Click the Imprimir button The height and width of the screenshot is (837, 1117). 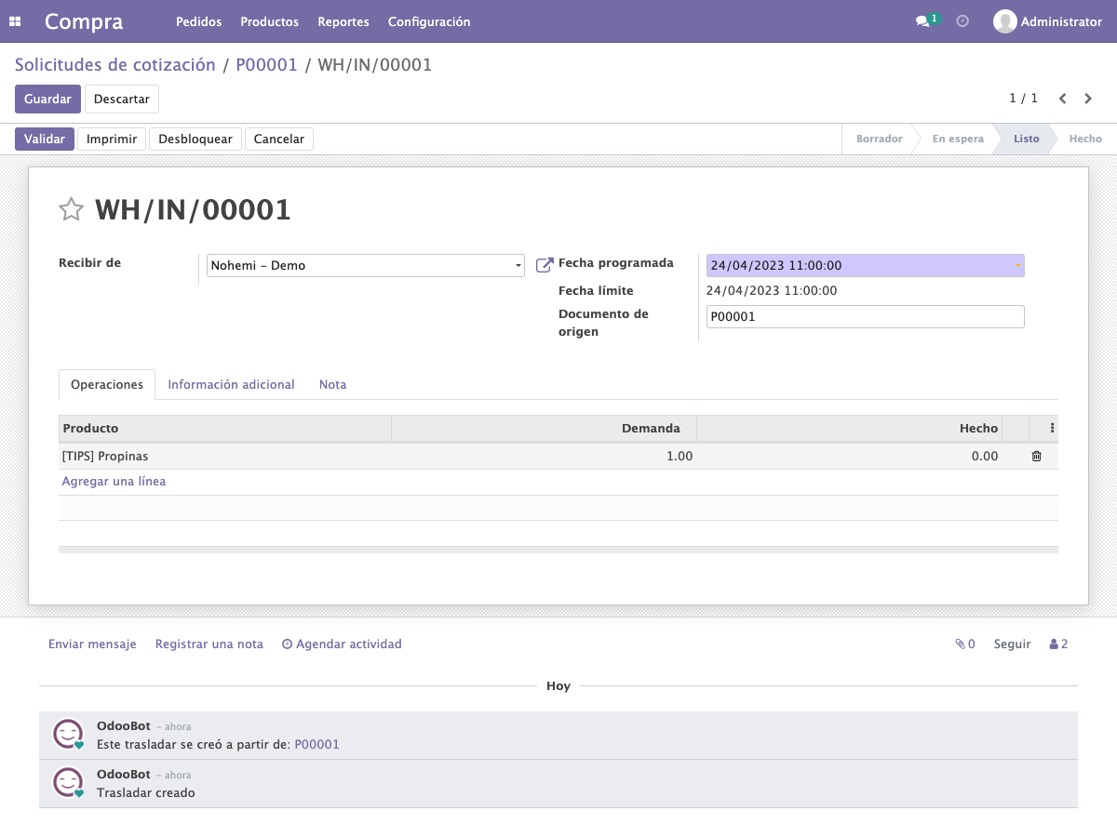(112, 139)
